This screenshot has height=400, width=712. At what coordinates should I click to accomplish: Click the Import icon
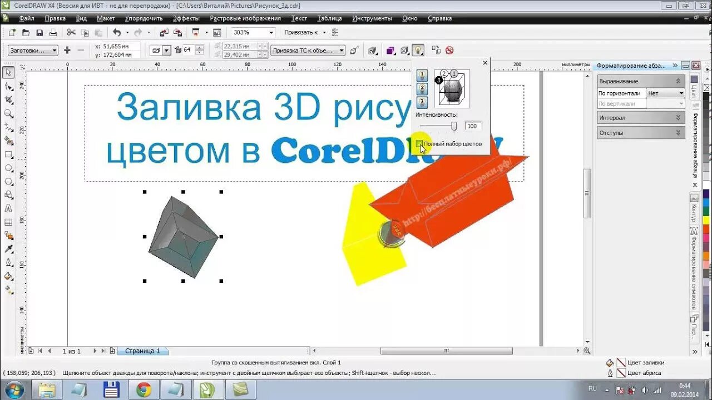click(x=164, y=33)
